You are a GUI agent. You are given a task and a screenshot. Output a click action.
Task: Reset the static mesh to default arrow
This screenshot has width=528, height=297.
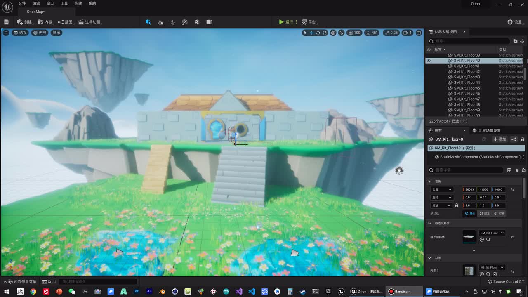[x=512, y=237]
